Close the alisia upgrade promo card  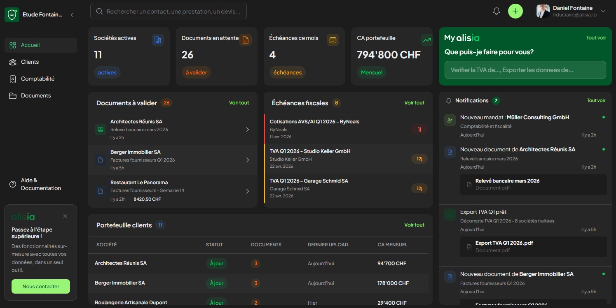65,216
